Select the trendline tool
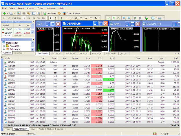The image size is (181, 136). pyautogui.click(x=71, y=18)
